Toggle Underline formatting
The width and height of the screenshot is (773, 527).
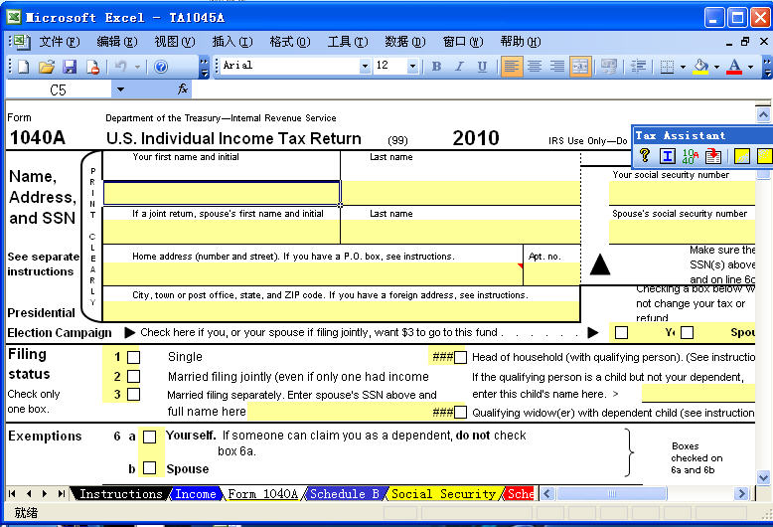pyautogui.click(x=482, y=66)
